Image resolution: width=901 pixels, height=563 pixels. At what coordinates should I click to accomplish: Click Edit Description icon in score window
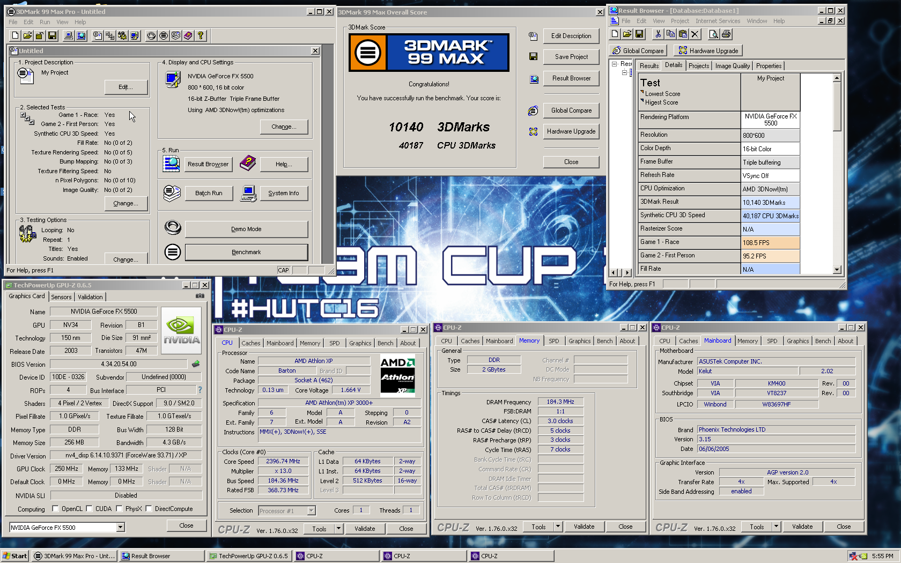[x=533, y=36]
